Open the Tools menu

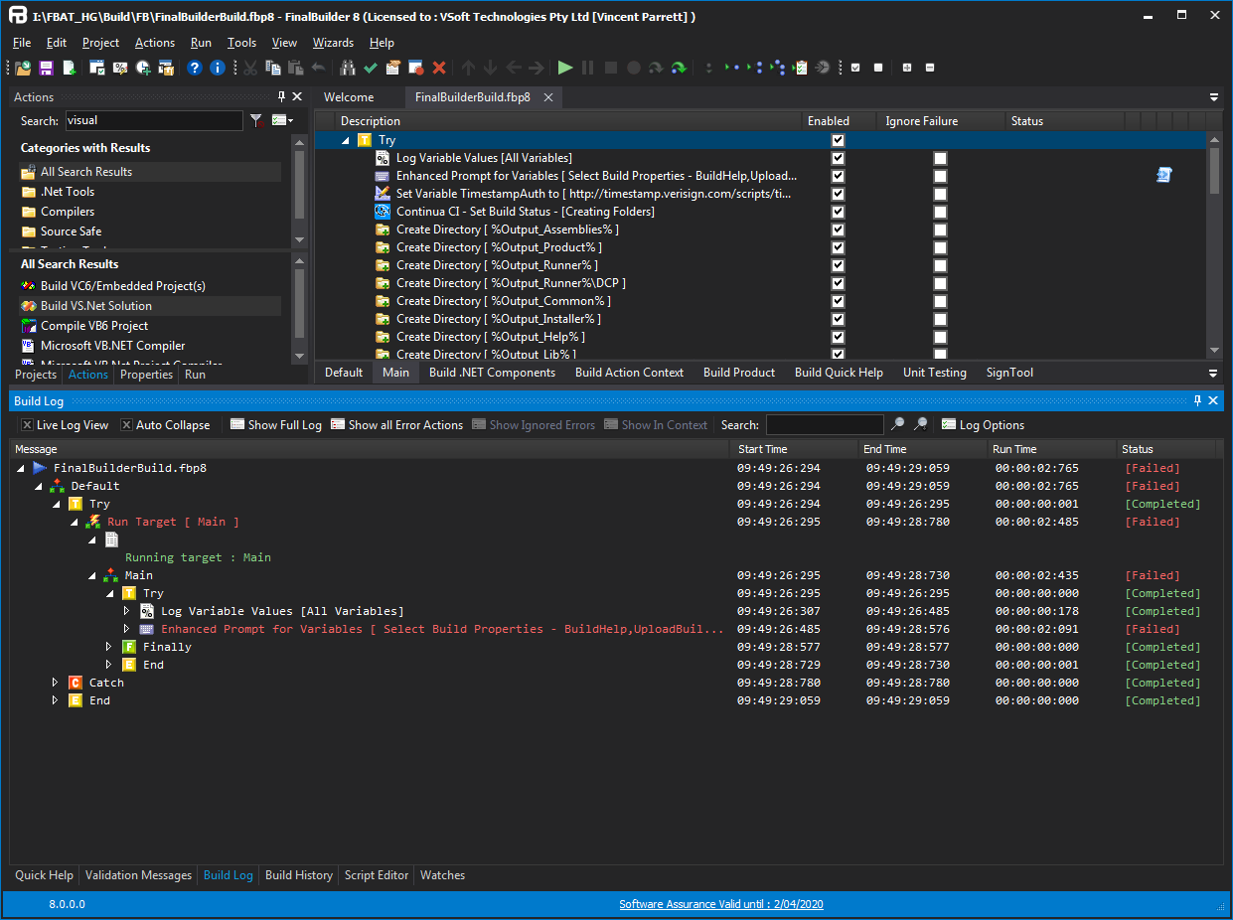tap(241, 43)
